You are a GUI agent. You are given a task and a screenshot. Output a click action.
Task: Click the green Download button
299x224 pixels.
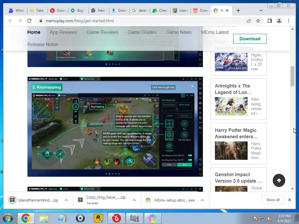point(250,39)
